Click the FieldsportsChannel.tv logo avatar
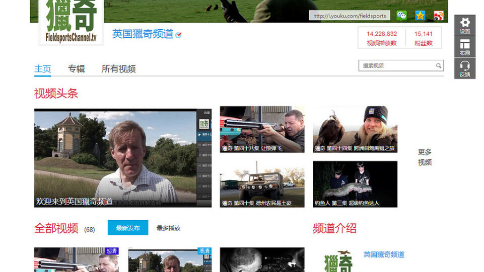Viewport: 484px width, 272px height. coord(71,23)
